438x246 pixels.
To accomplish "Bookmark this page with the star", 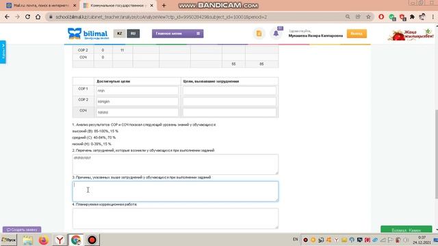I will click(x=368, y=17).
